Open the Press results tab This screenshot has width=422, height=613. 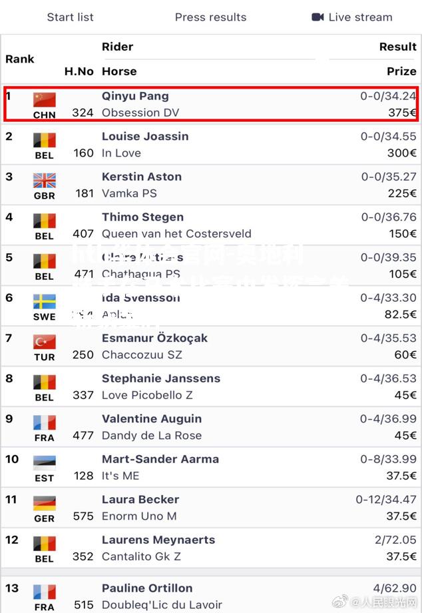211,17
